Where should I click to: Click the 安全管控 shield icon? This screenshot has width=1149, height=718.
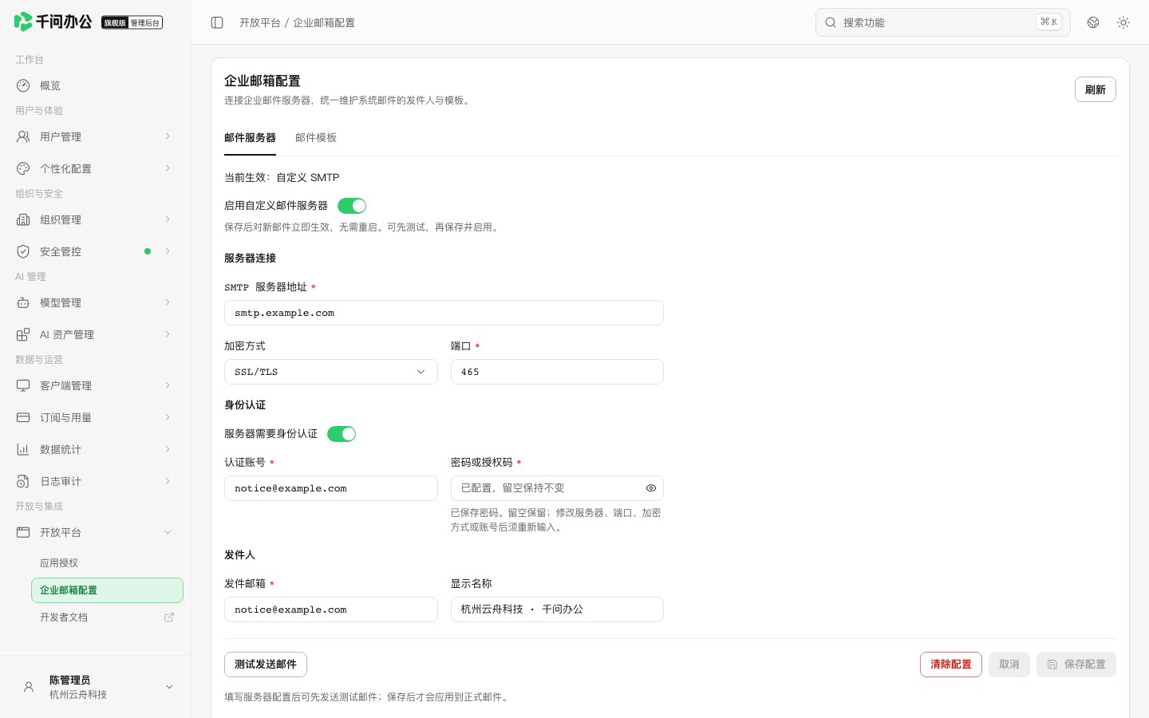coord(23,251)
